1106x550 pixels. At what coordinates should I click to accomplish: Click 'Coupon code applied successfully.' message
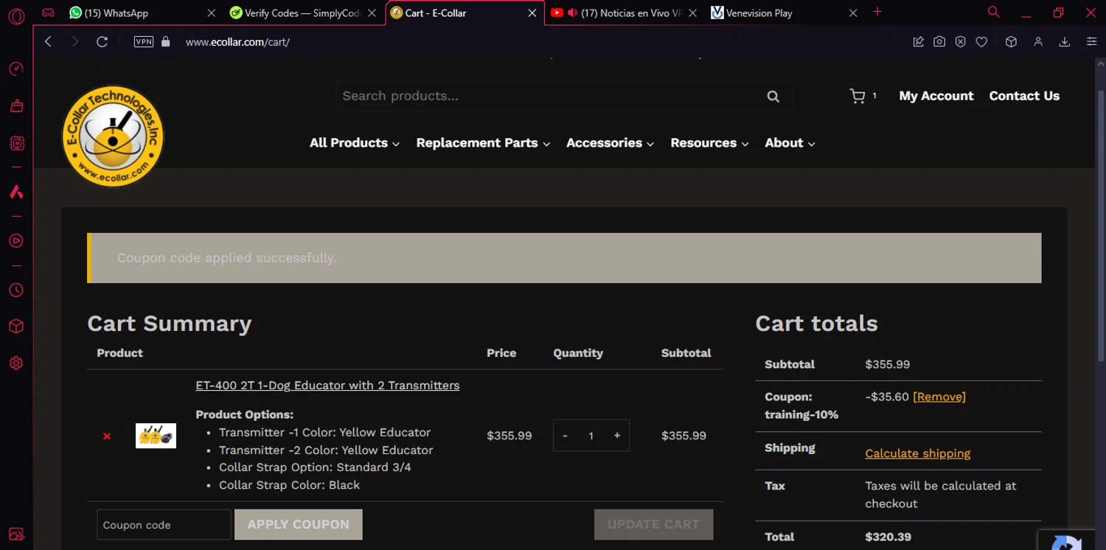pyautogui.click(x=226, y=258)
